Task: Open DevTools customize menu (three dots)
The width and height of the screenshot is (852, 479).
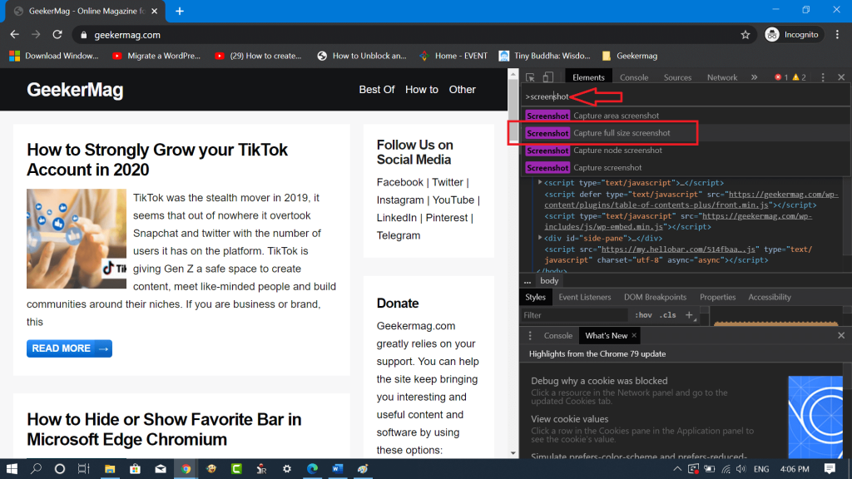Action: pos(823,77)
